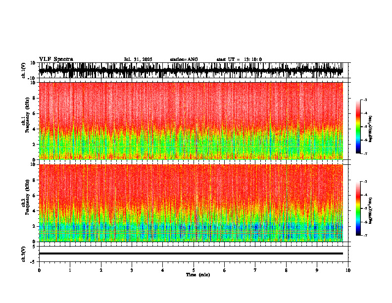Click the "station=ANG" header label
Viewport: 392px width, 303px height.
[184, 59]
